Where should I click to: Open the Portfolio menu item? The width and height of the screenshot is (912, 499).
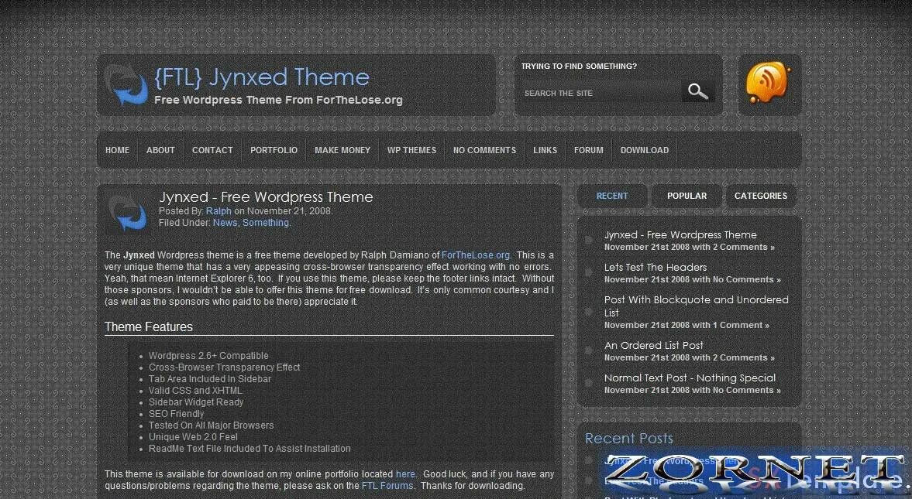(274, 150)
